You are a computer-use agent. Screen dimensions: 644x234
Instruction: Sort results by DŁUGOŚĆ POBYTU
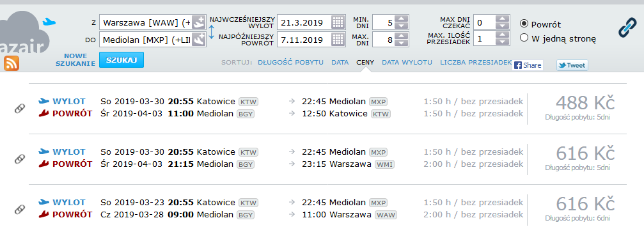pos(291,63)
